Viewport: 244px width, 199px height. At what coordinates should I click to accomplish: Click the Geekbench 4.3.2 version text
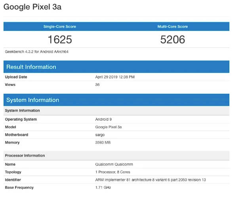click(x=34, y=51)
